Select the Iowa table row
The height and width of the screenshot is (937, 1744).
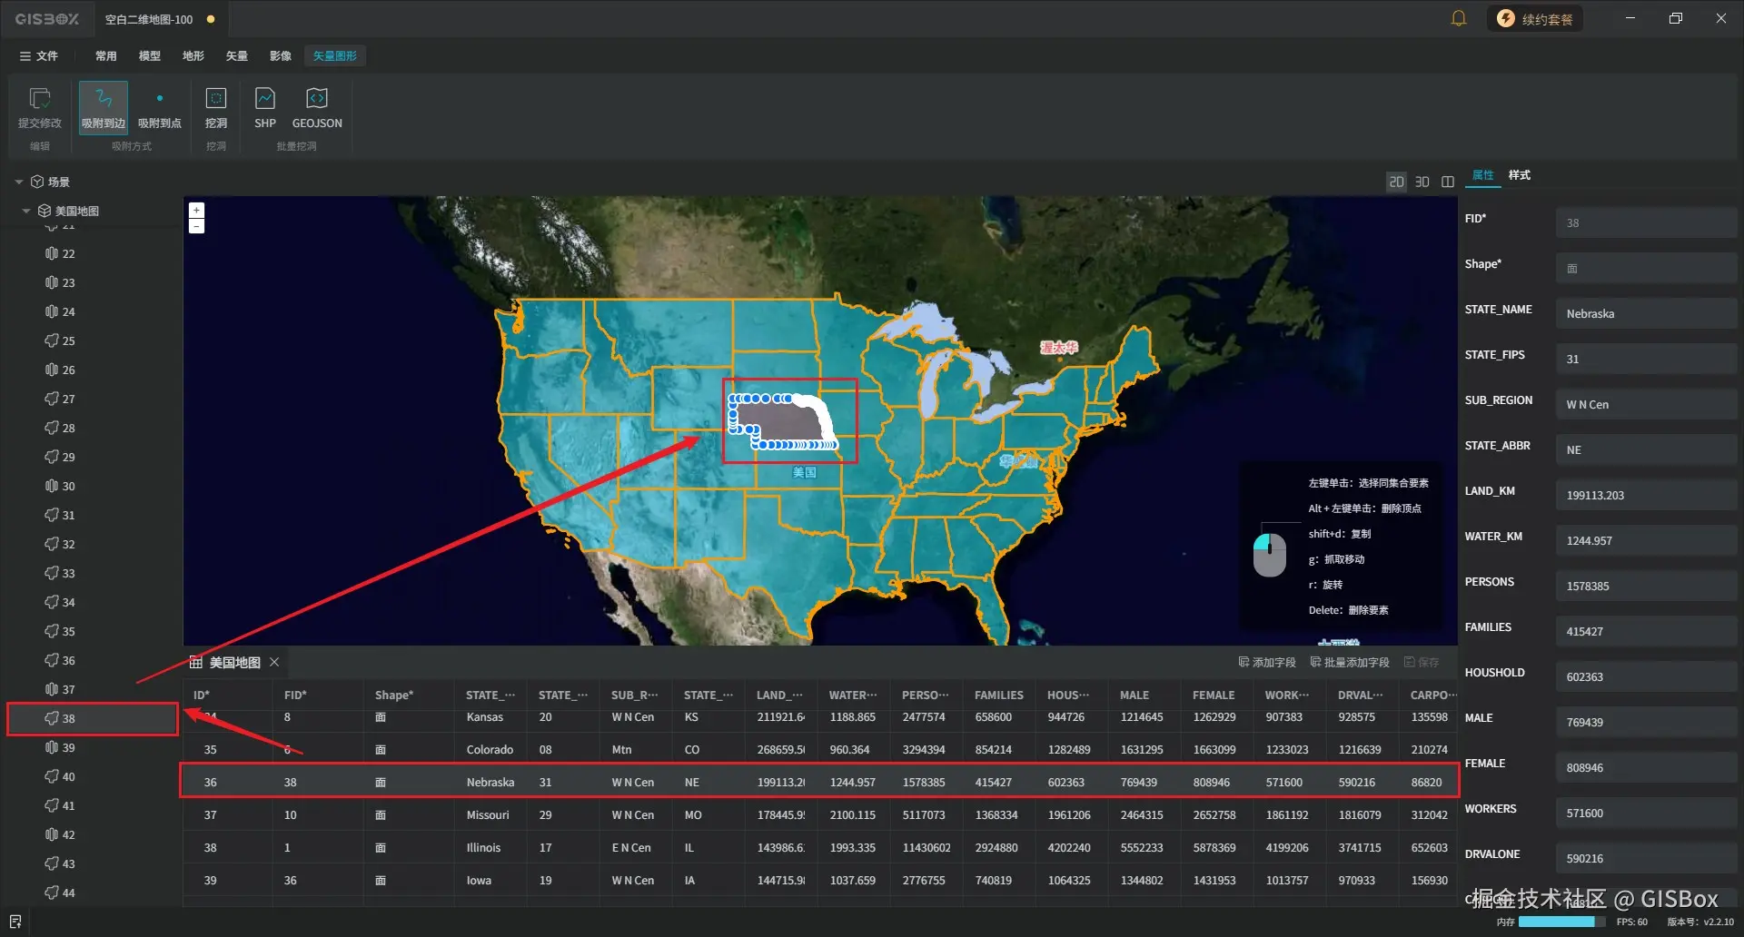(820, 881)
